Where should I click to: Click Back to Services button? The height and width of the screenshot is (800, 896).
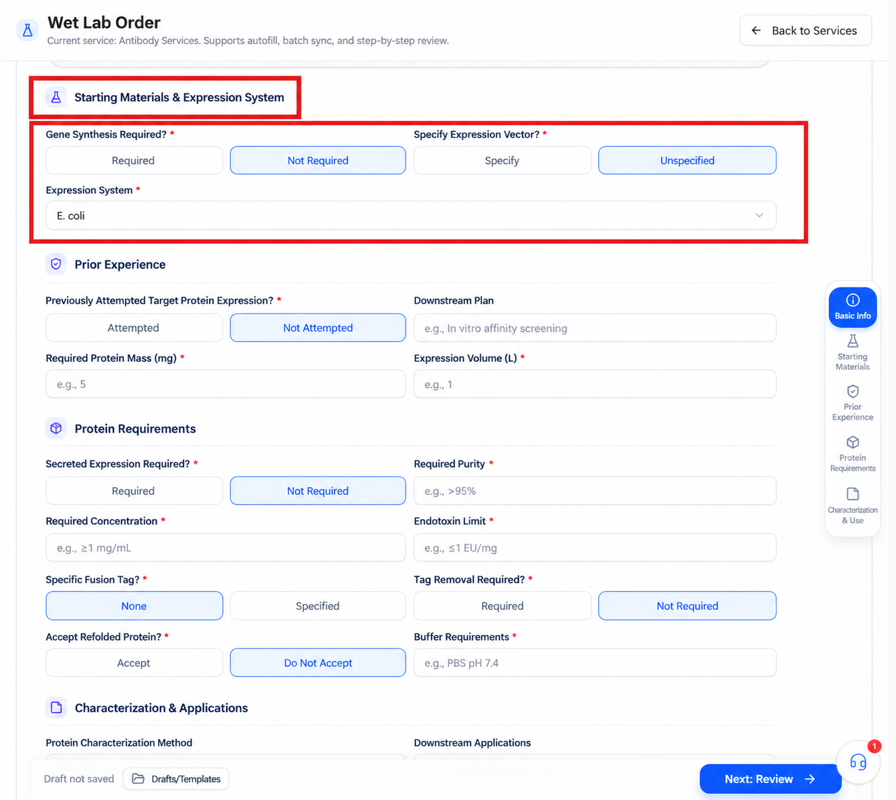coord(806,30)
